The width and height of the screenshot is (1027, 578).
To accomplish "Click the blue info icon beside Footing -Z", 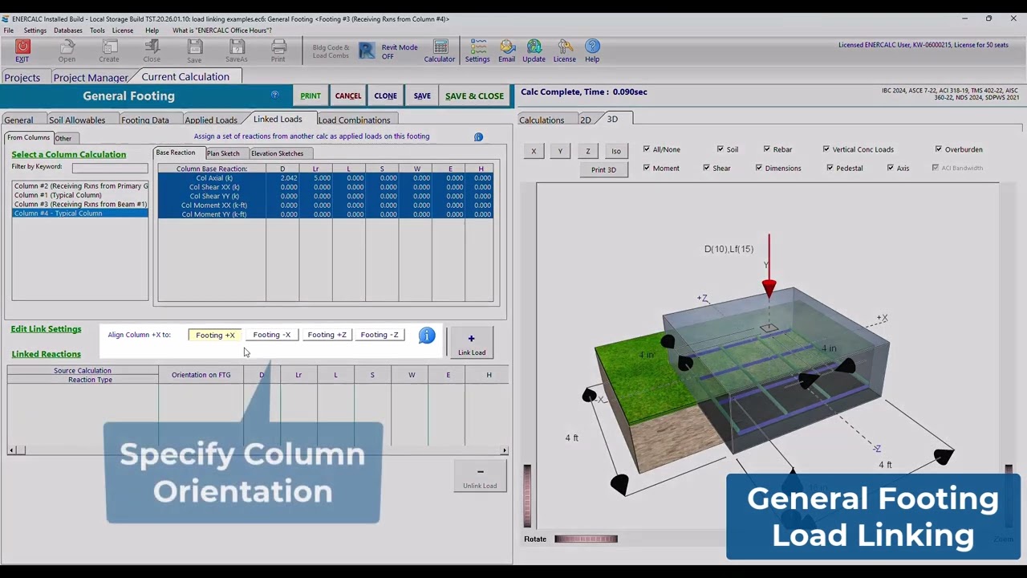I will tap(427, 336).
